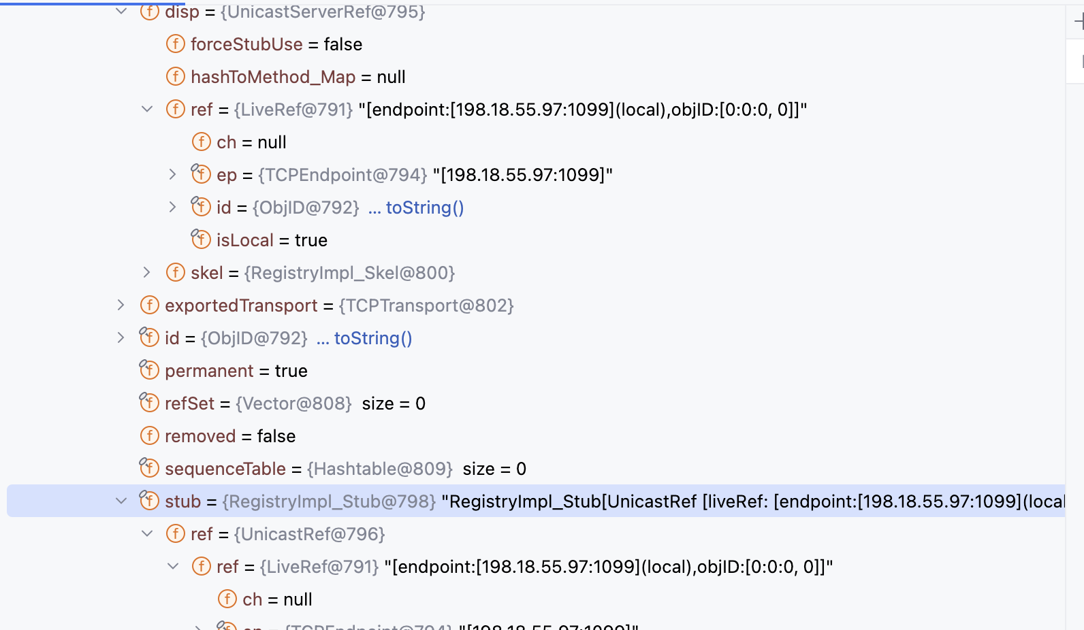Click the field icon next to refSet
Screen dimensions: 1084x630
point(149,403)
